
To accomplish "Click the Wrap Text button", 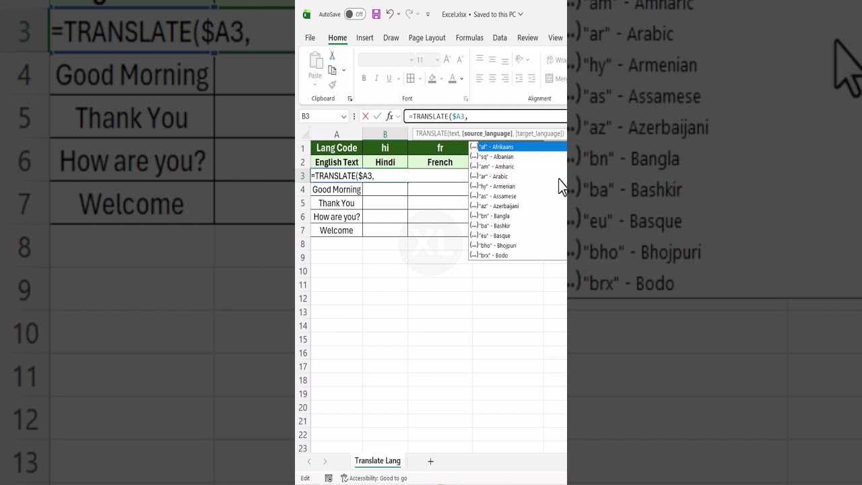I will tap(556, 60).
